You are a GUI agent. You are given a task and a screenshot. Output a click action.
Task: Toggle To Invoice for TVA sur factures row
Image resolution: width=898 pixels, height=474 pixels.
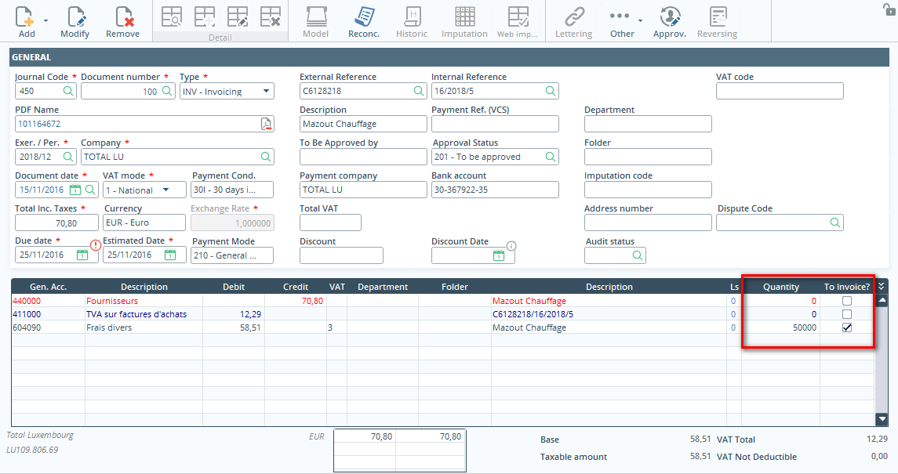(x=846, y=314)
